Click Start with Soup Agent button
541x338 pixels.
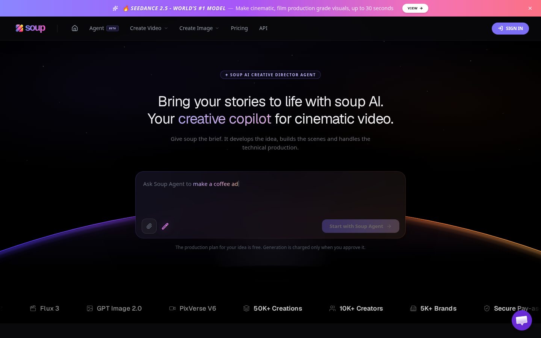pyautogui.click(x=361, y=226)
